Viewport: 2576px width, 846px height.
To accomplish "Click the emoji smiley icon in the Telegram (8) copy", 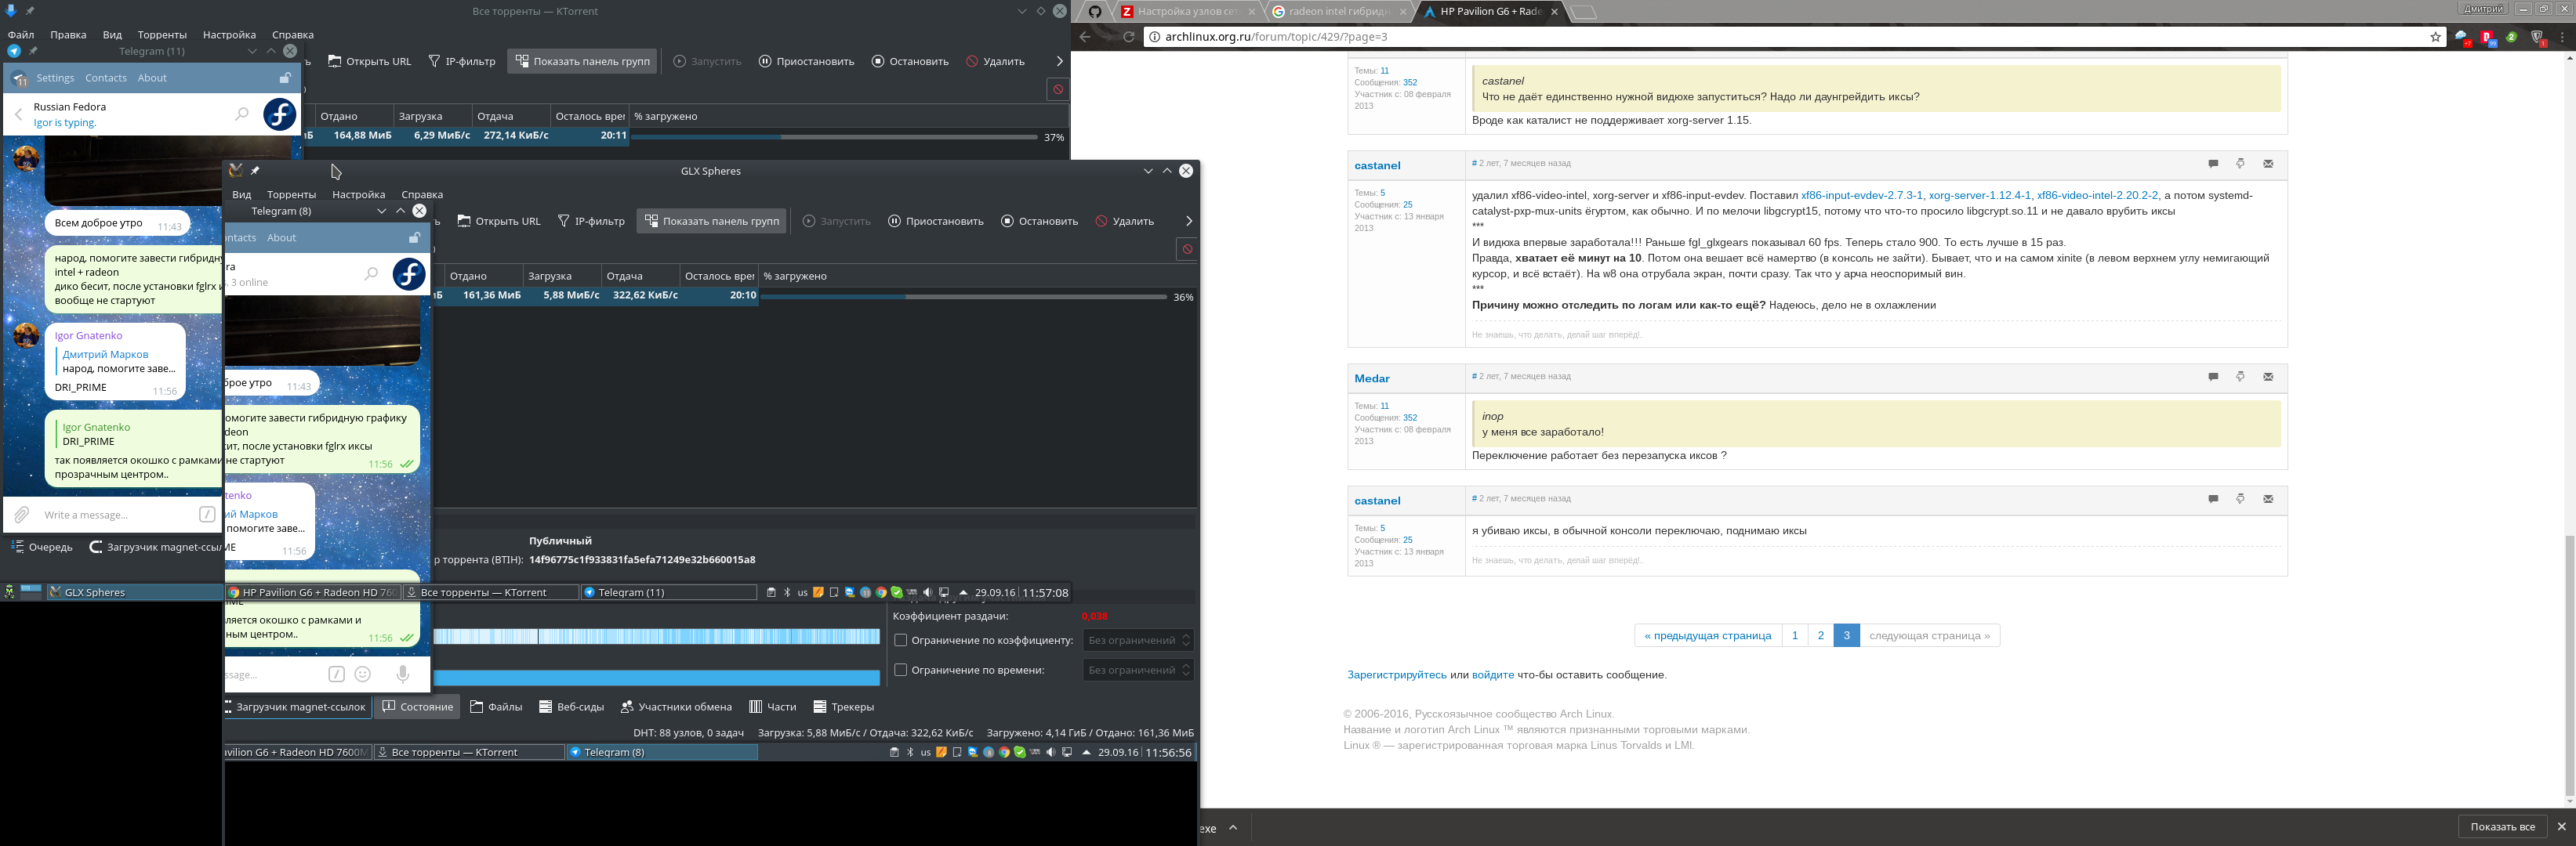I will point(363,674).
